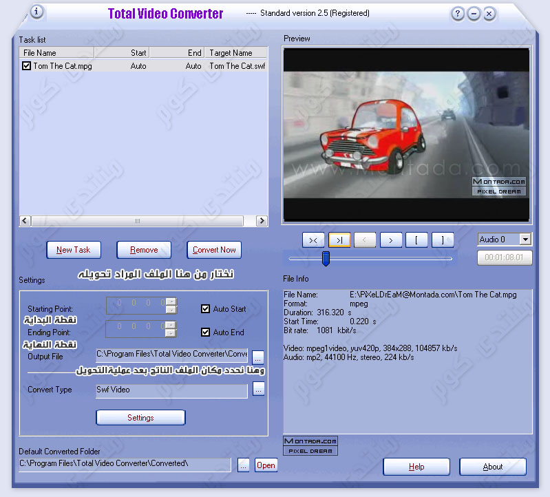Set end mark with ']' button
The height and width of the screenshot is (497, 550).
click(x=443, y=240)
